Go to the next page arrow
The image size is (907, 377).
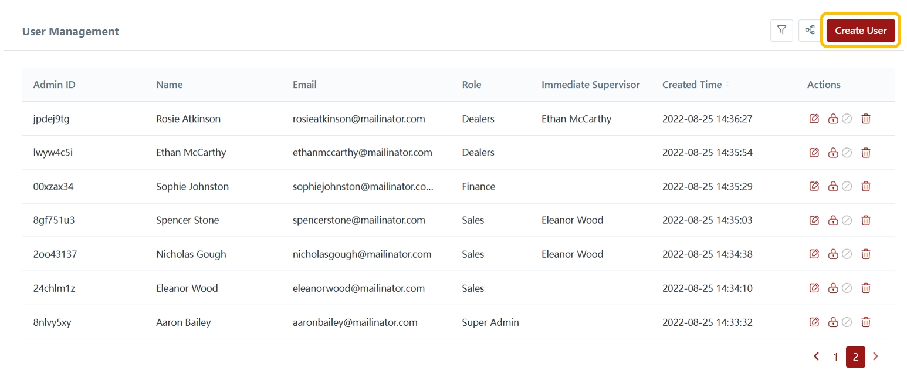[x=876, y=356]
